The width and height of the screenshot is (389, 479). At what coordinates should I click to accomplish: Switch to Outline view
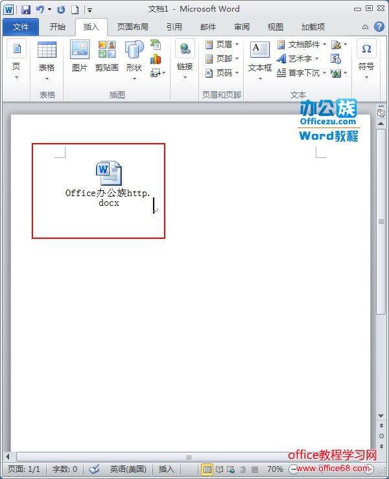pos(242,469)
